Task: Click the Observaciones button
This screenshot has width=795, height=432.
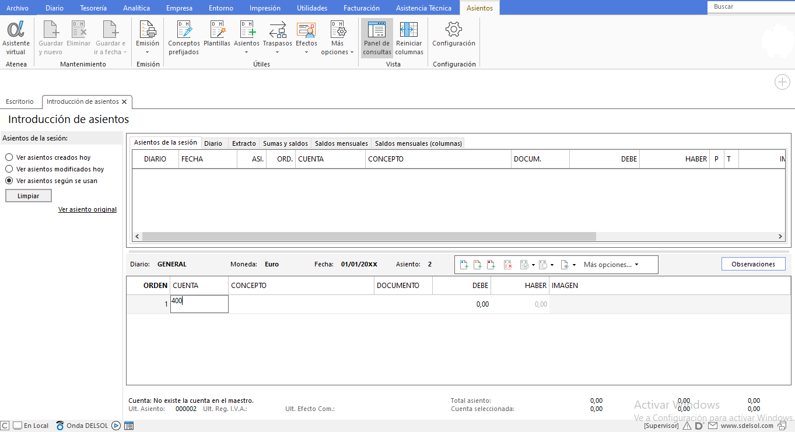Action: pyautogui.click(x=753, y=264)
